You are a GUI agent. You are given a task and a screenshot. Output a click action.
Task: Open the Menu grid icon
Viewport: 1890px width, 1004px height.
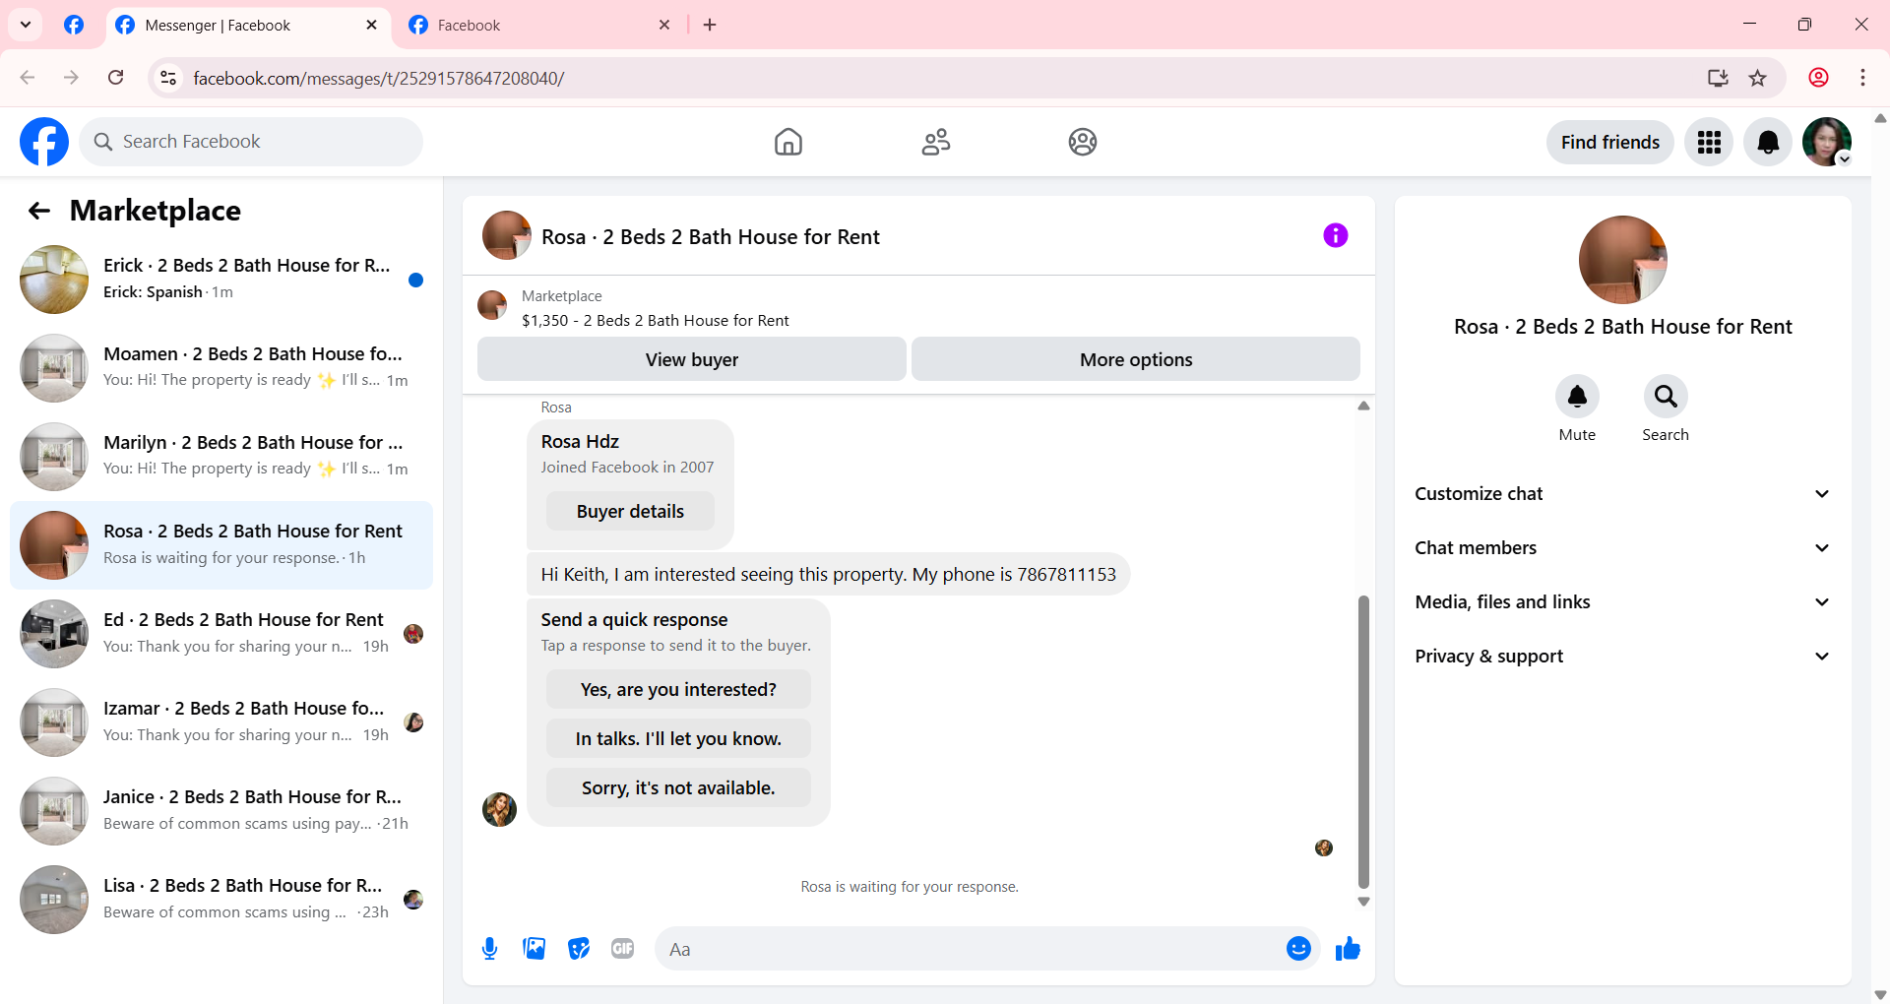(1709, 142)
